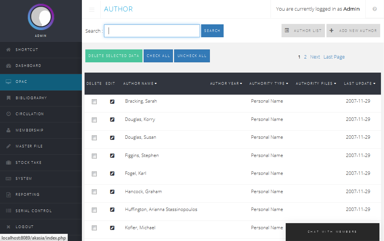The width and height of the screenshot is (384, 241).
Task: Click the hamburger menu icon beside the Author title
Action: pos(92,10)
